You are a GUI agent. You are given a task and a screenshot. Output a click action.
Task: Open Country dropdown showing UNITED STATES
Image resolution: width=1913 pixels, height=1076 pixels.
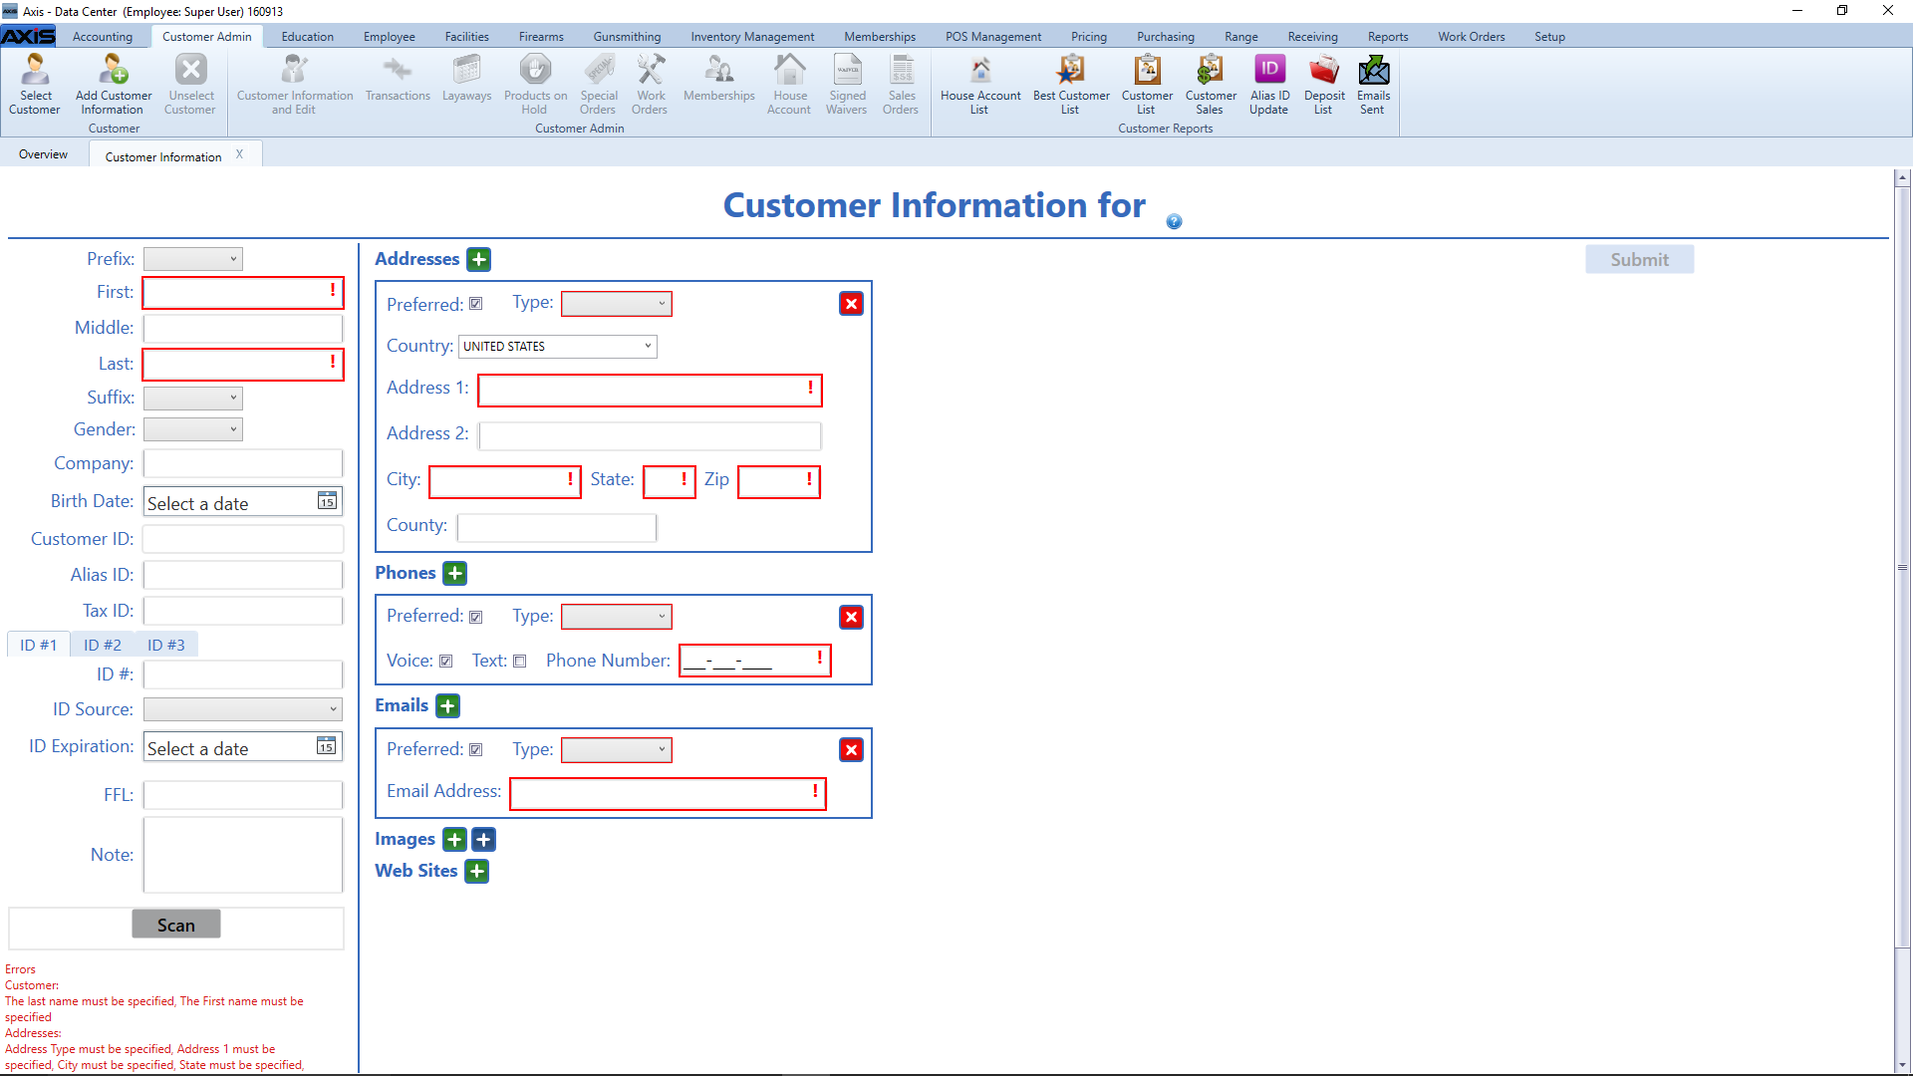coord(558,347)
